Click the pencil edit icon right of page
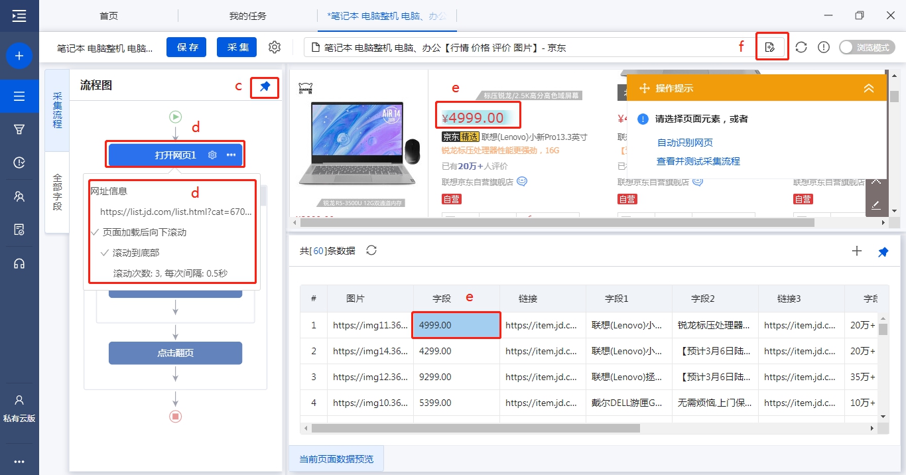Screen dimensions: 906x475 pos(876,204)
